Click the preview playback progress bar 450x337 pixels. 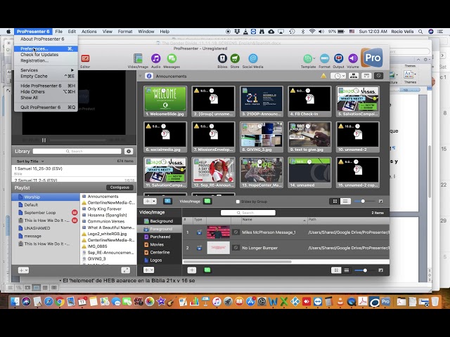(77, 140)
